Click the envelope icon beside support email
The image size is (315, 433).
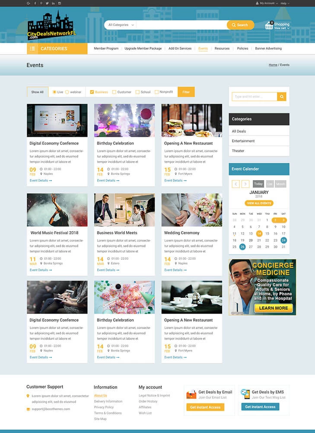(28, 409)
